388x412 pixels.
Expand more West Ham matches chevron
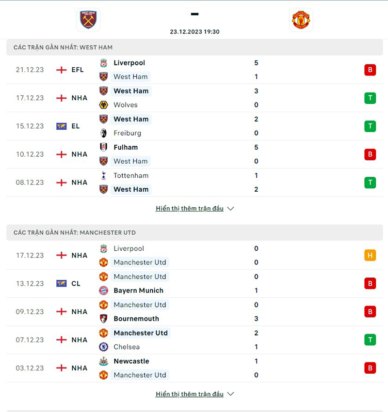point(230,209)
